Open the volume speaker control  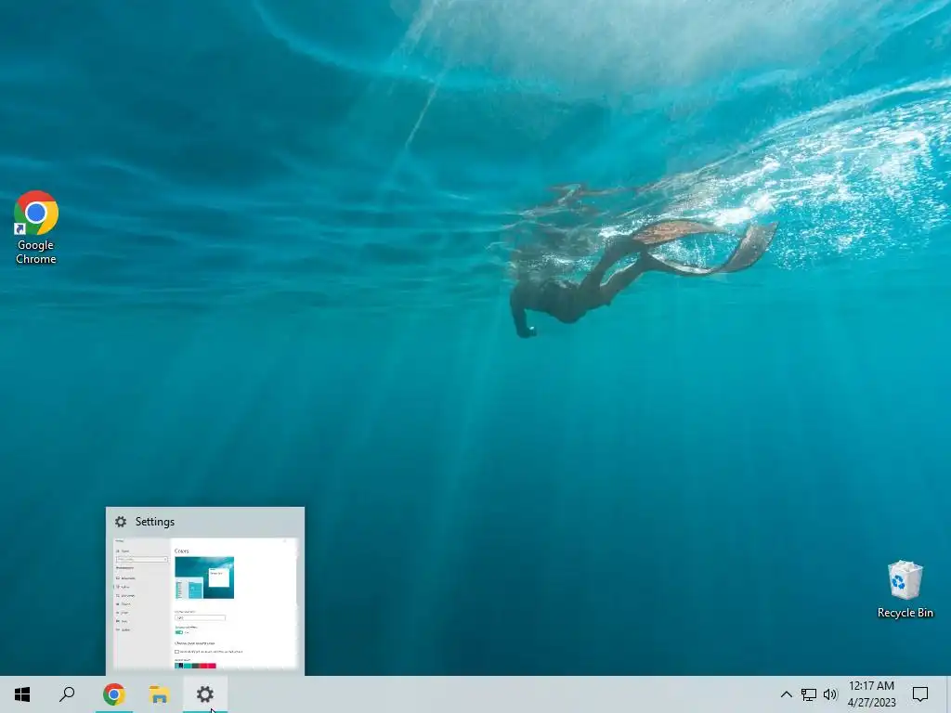coord(830,694)
